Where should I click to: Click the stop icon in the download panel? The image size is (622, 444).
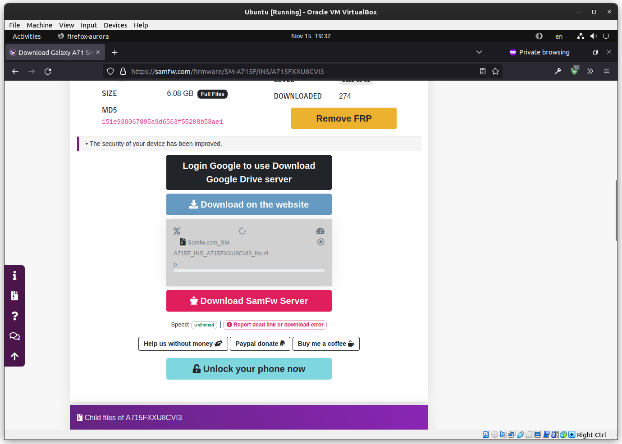click(x=320, y=242)
